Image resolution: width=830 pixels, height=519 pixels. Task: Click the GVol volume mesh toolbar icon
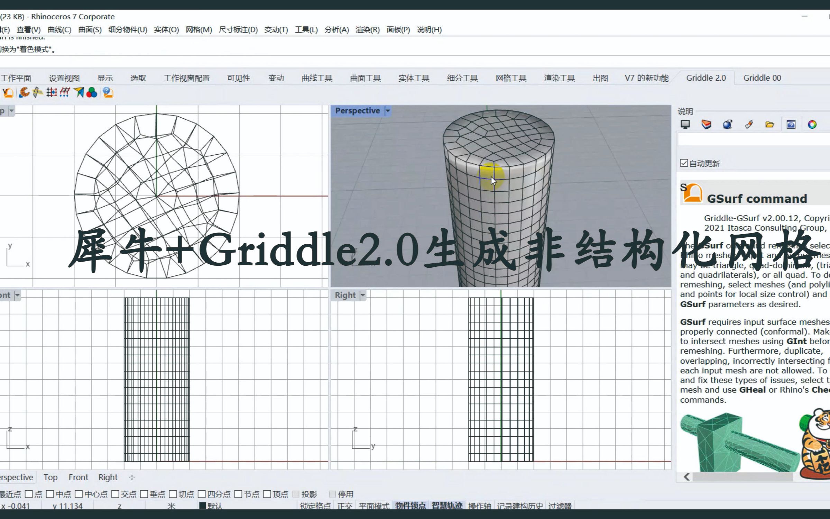pos(8,93)
